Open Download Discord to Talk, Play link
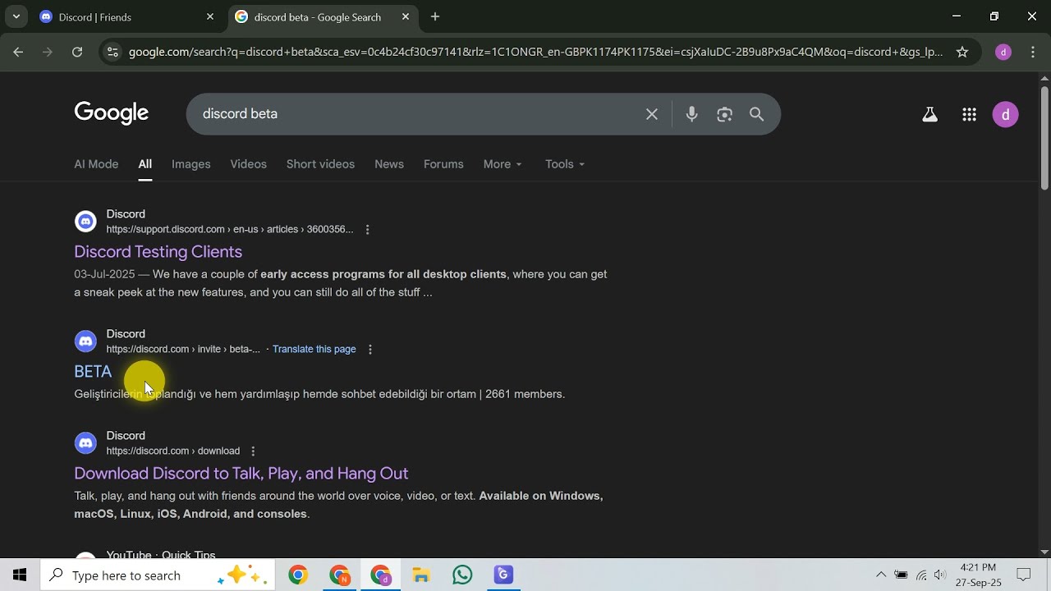This screenshot has width=1051, height=591. coord(241,474)
